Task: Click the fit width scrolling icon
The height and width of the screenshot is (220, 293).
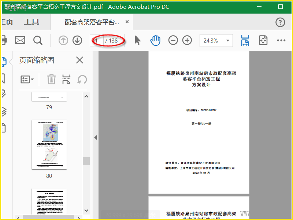Action: (x=245, y=40)
